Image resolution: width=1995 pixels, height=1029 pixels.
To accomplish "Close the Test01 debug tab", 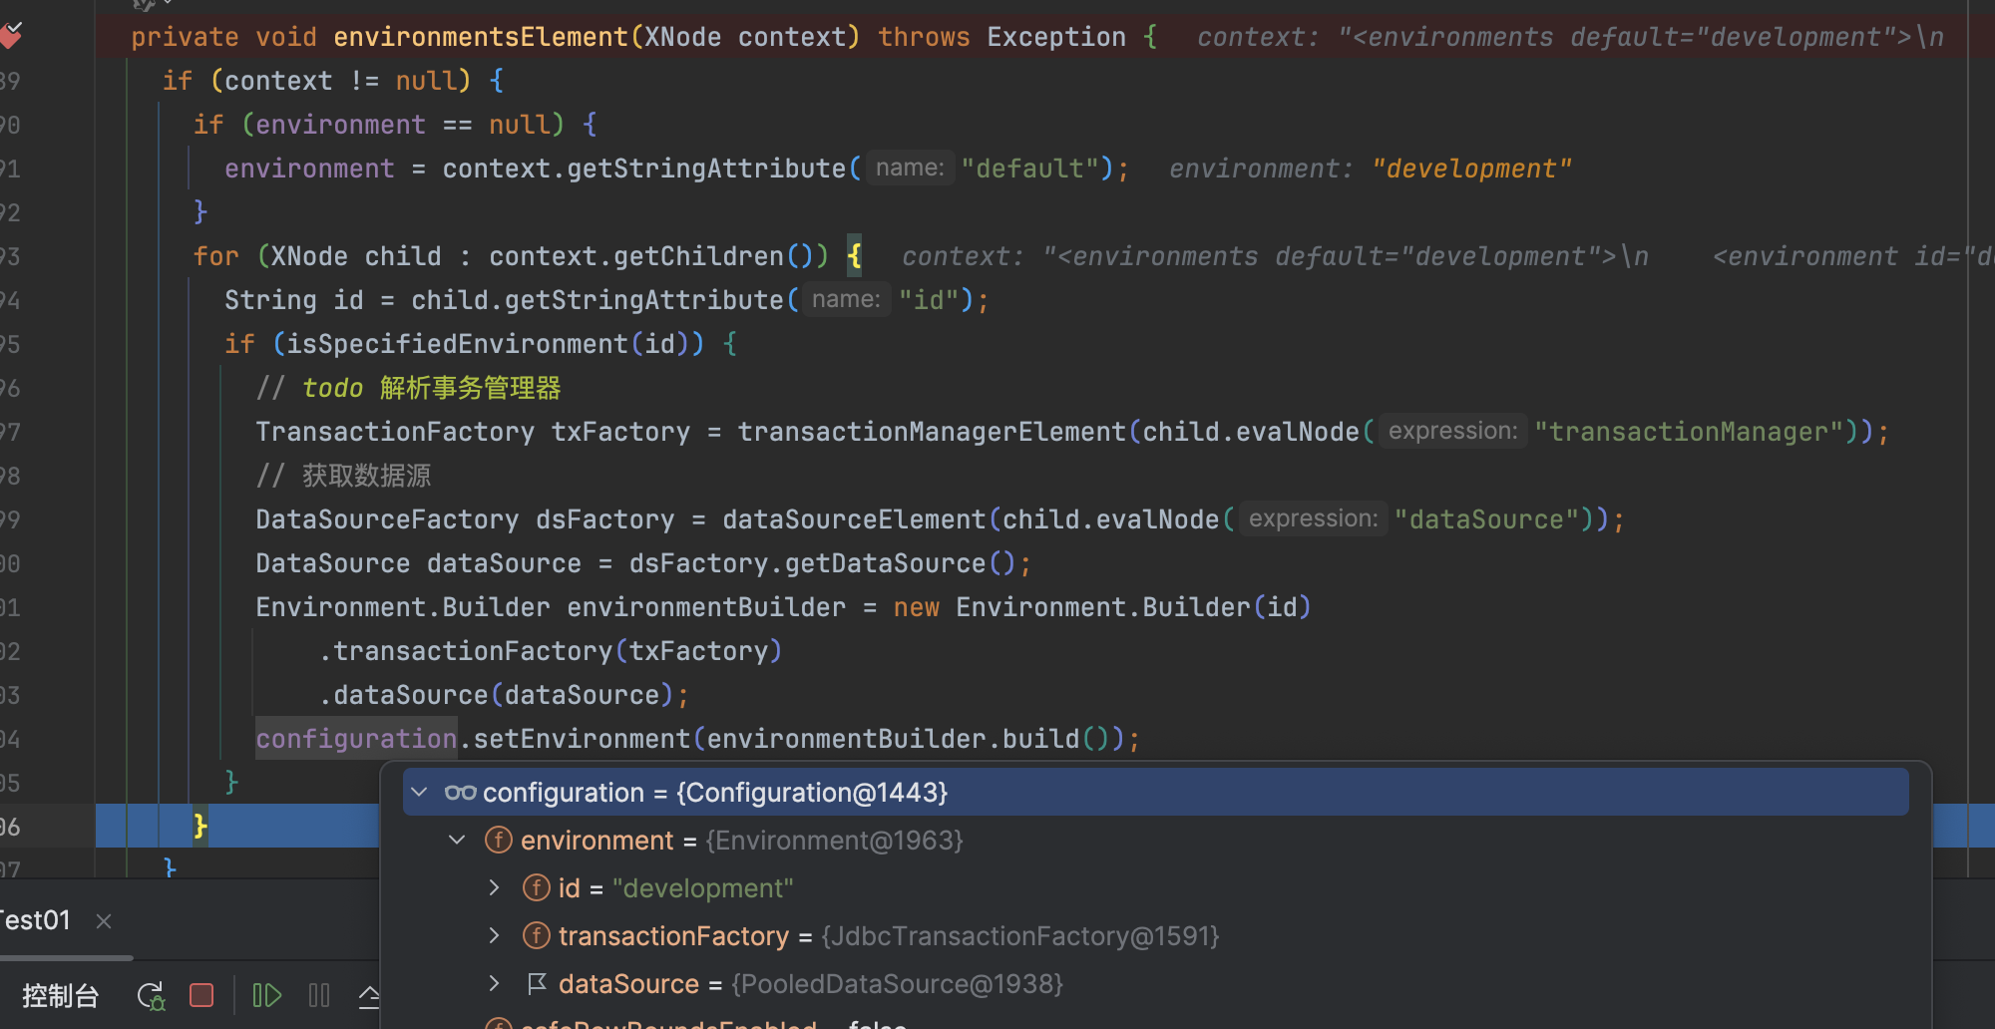I will pos(104,920).
